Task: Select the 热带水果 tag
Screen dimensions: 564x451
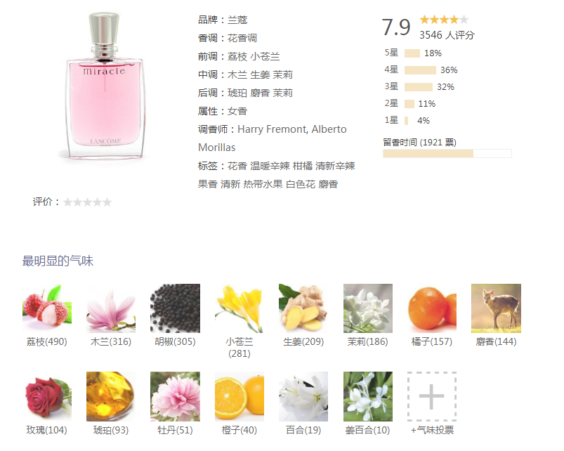Action: tap(263, 184)
